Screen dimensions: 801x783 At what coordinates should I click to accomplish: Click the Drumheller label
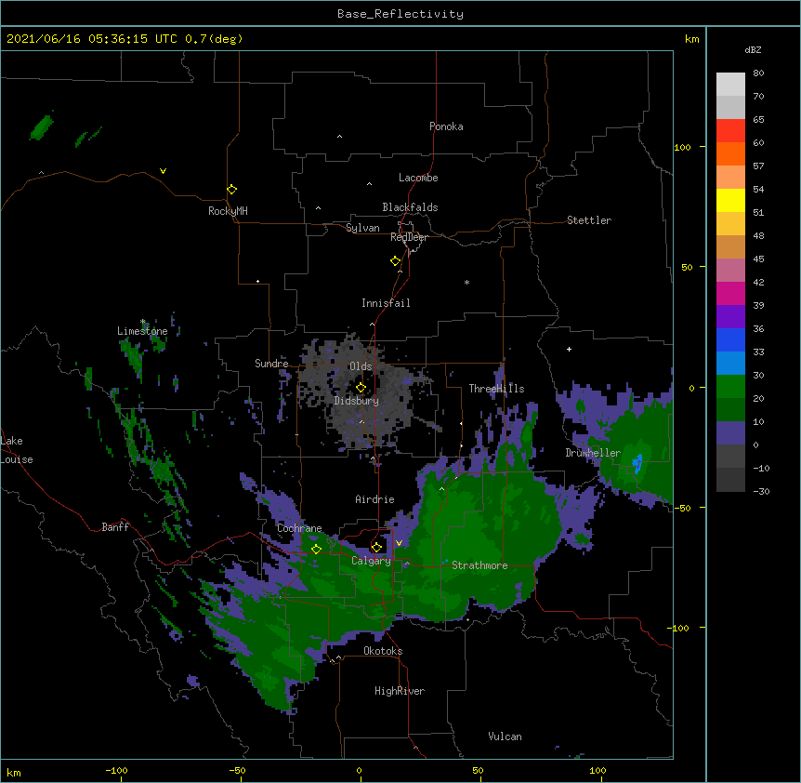click(593, 453)
